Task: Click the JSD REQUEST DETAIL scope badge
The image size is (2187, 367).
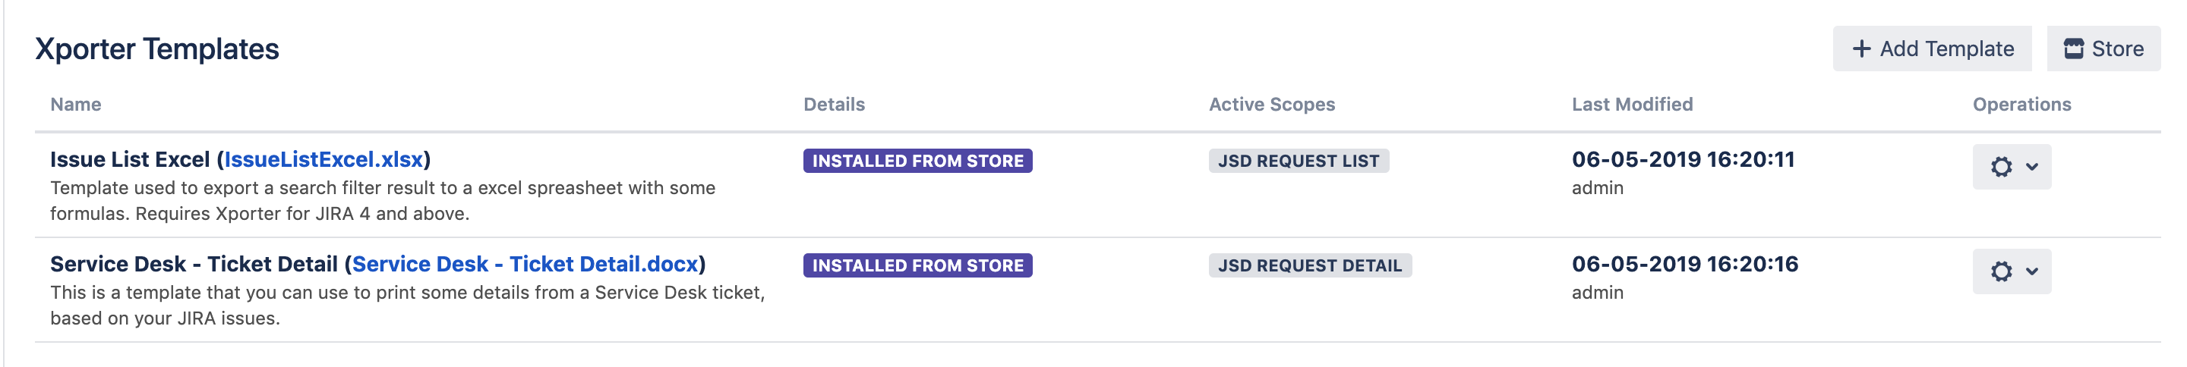Action: (1309, 265)
